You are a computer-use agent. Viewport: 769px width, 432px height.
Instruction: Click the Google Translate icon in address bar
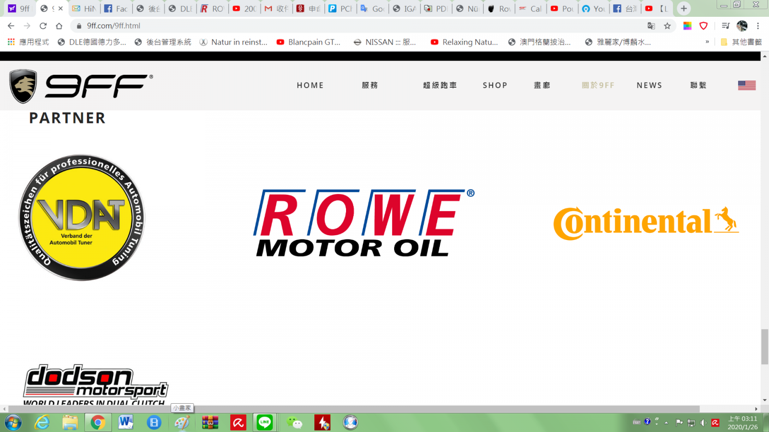(651, 26)
